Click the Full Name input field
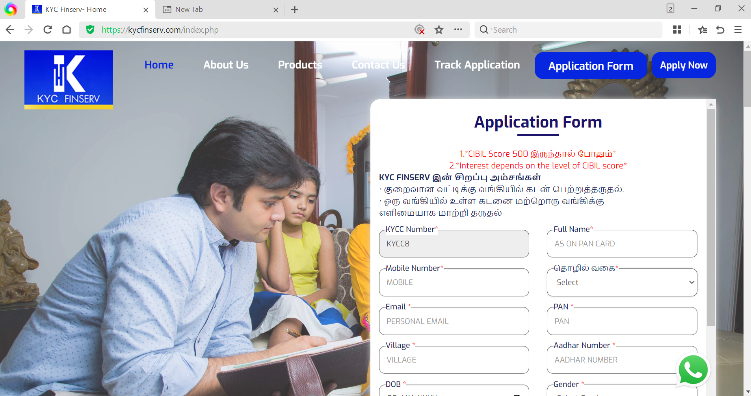The image size is (751, 396). pyautogui.click(x=621, y=244)
